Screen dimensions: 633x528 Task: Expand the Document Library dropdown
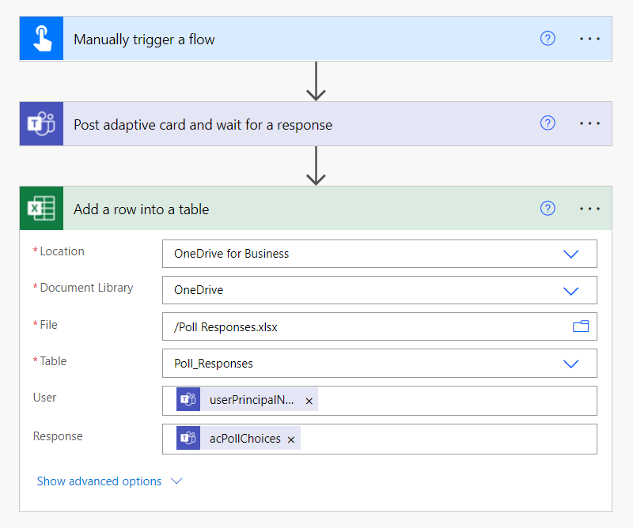pos(570,290)
